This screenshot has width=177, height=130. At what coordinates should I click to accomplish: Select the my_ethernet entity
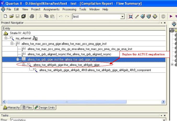pos(84,38)
